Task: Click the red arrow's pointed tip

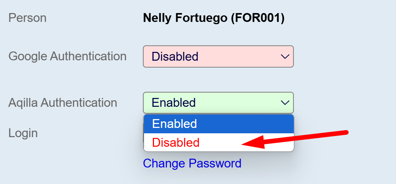Action: (x=243, y=144)
